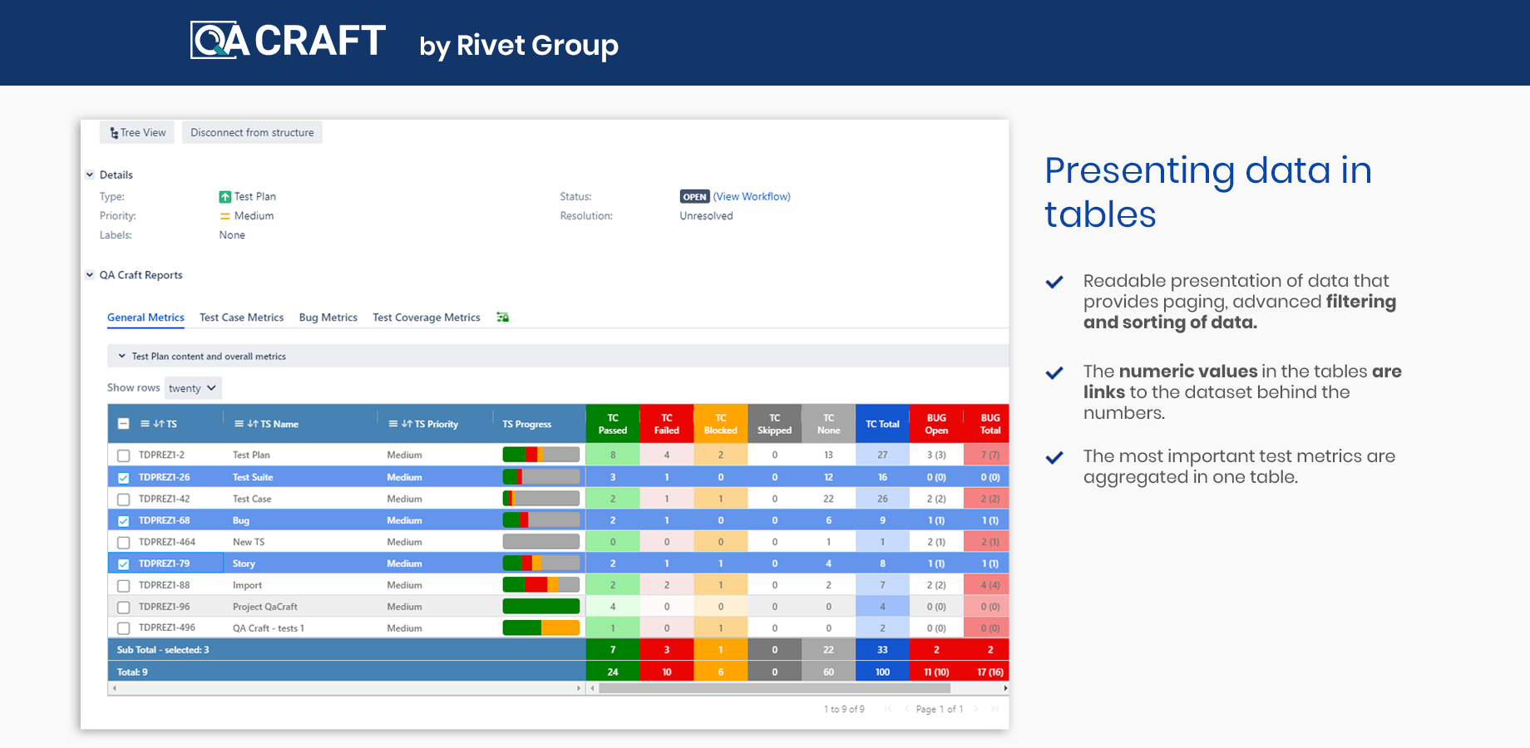
Task: Go to last page pagination icon
Action: [x=994, y=709]
